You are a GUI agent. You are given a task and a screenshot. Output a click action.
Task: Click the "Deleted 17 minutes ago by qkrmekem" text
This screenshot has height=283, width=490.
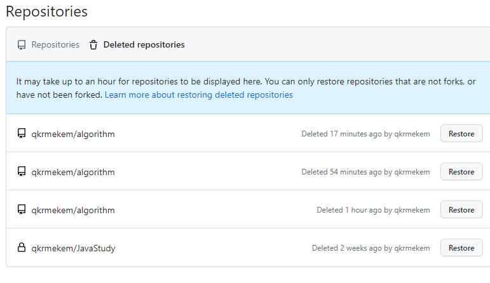[x=365, y=134]
